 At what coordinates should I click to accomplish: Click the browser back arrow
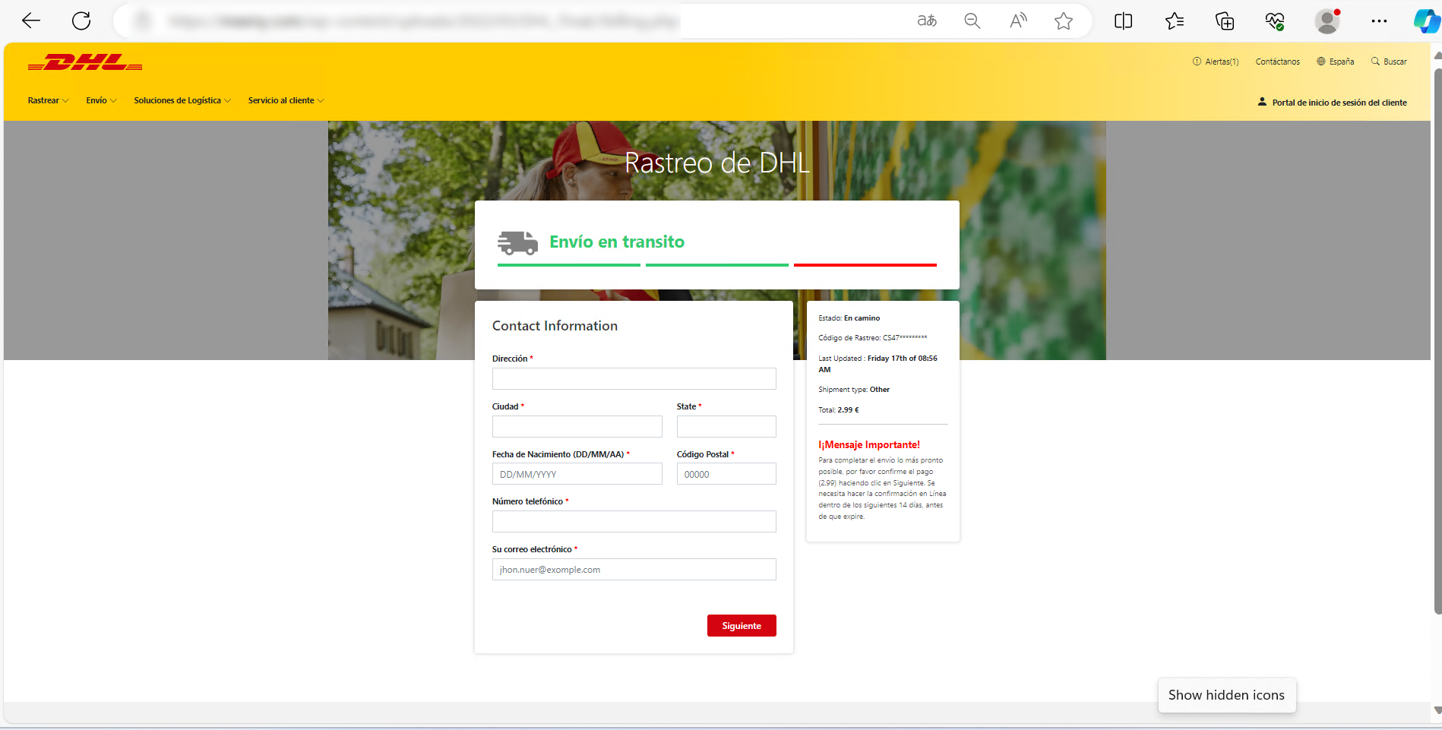pyautogui.click(x=31, y=21)
